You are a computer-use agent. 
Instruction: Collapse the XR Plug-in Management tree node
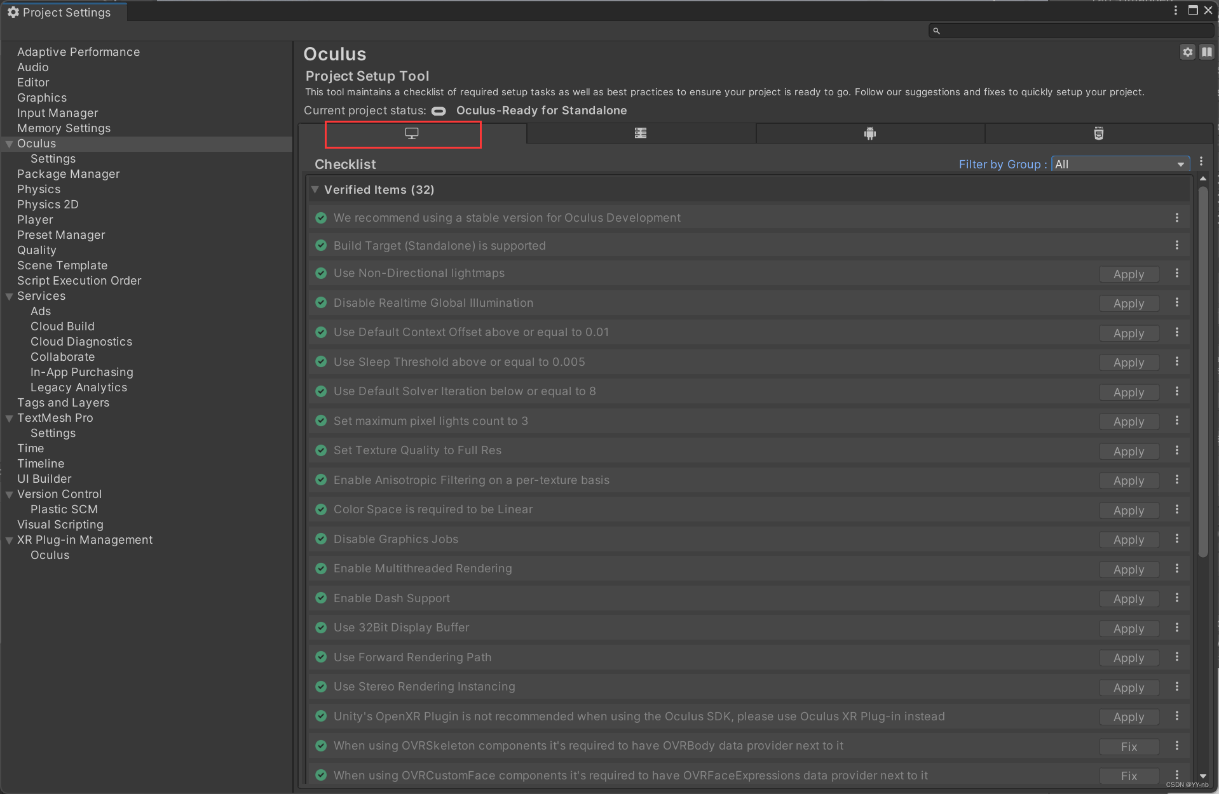(x=10, y=541)
